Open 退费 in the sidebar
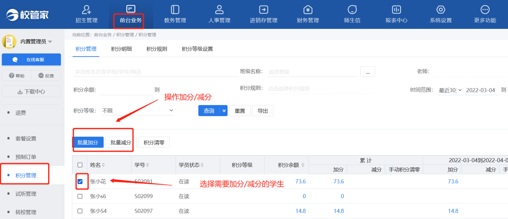 (21, 113)
